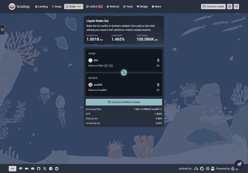This screenshot has width=248, height=173.
Task: Click the receive amount field
Action: point(158,85)
